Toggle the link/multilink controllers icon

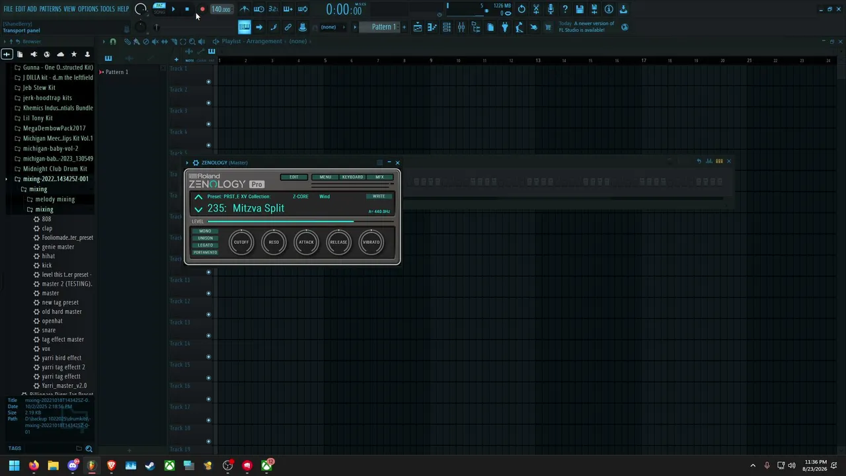(288, 27)
